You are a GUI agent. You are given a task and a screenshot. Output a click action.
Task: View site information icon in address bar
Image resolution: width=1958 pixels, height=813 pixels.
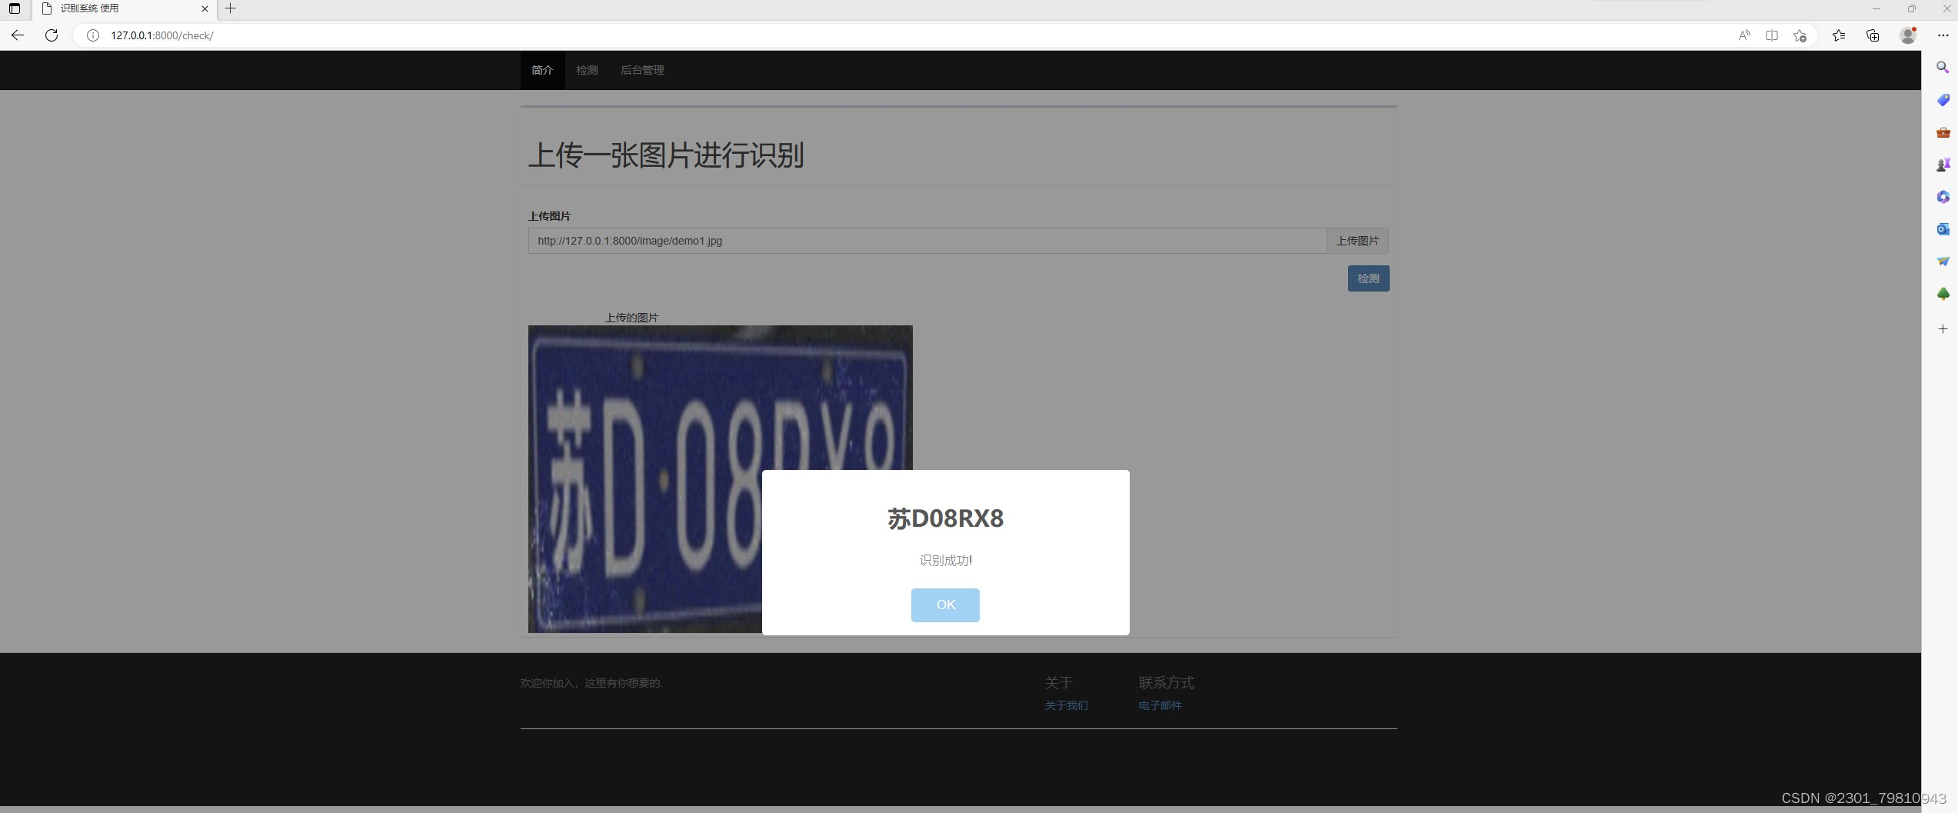(x=93, y=35)
